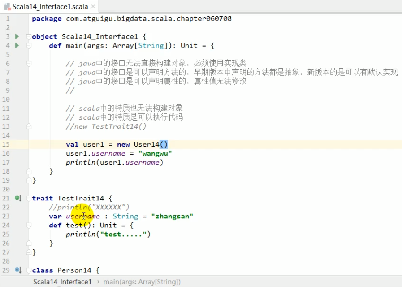Click the word 'package' on line 1
Viewport: 402px width, 287px height.
(x=47, y=19)
